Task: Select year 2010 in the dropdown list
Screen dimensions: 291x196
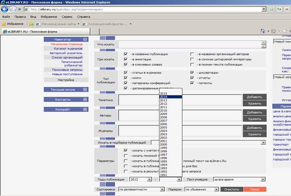Action: coord(171,111)
